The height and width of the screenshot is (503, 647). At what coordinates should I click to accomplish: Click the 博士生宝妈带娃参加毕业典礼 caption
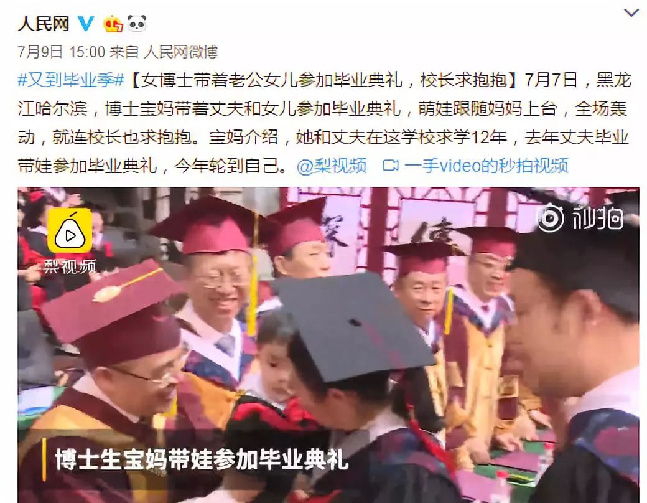(202, 459)
